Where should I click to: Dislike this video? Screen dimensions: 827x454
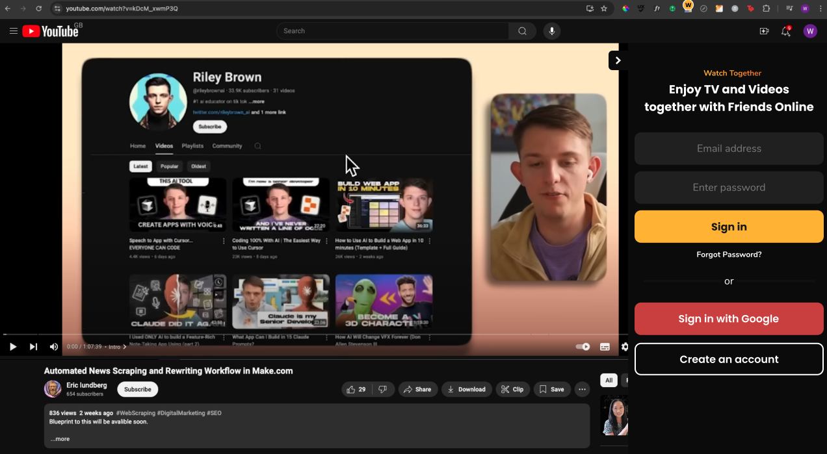coord(383,389)
